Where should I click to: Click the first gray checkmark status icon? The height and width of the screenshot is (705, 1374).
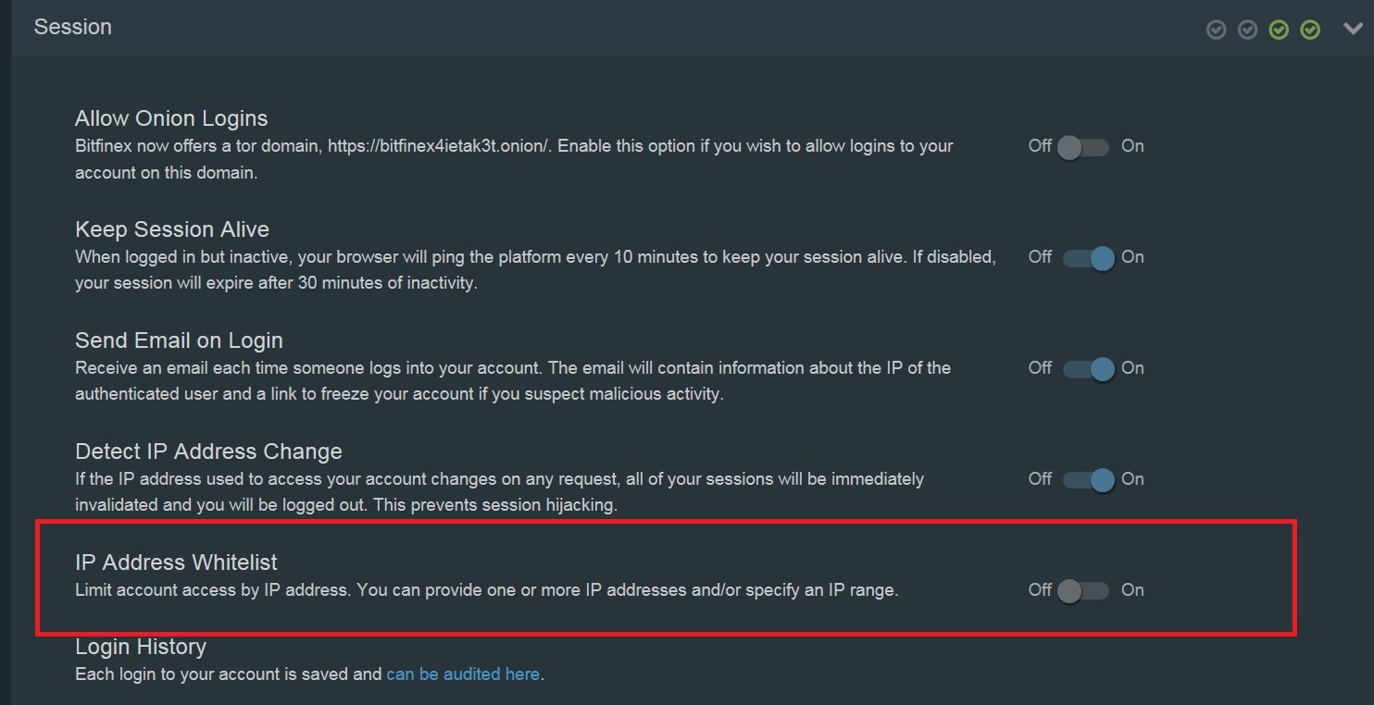point(1217,29)
